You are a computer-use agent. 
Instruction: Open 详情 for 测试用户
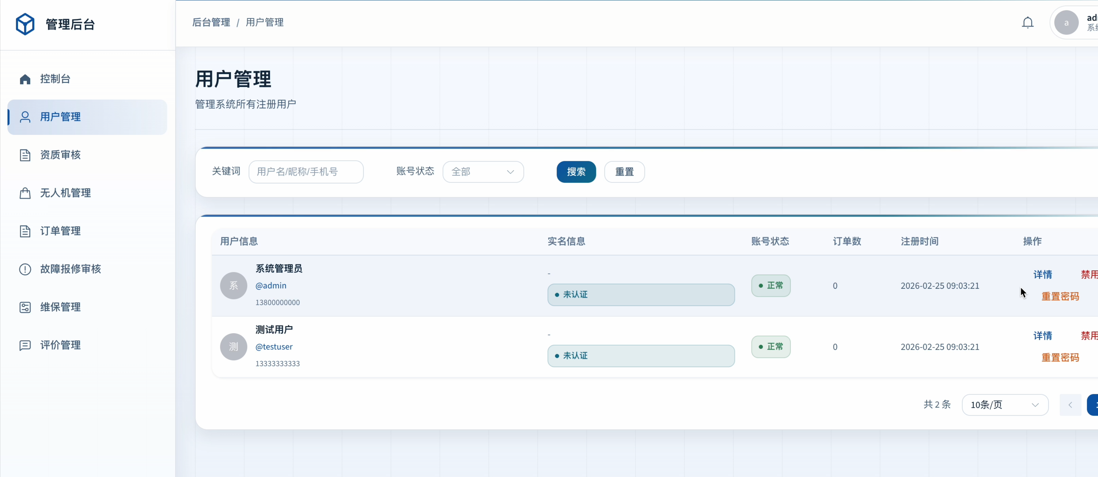click(x=1042, y=335)
